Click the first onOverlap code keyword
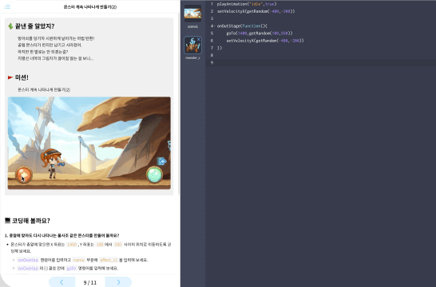Viewport: 436px width, 287px height. [28, 260]
